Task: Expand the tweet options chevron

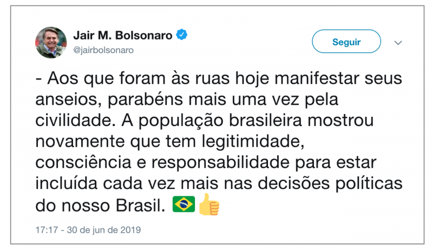Action: point(398,42)
